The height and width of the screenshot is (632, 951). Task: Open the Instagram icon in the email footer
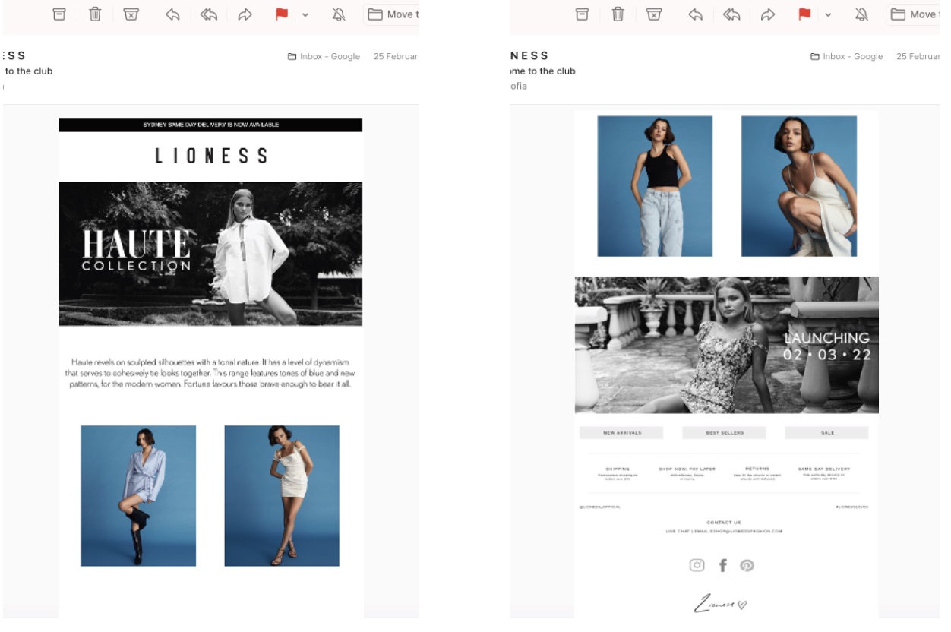[697, 565]
